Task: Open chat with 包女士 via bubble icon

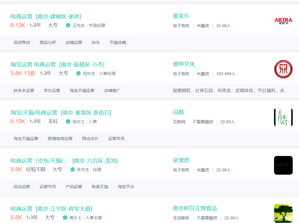Action: click(x=68, y=122)
